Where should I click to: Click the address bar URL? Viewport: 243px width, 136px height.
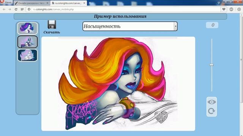pos(53,9)
